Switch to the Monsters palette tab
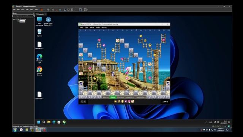 pyautogui.click(x=129, y=97)
